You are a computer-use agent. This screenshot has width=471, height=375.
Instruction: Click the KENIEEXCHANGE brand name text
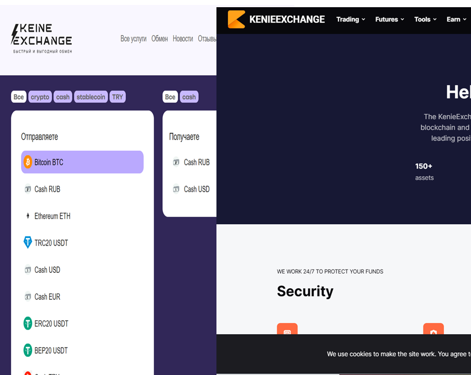pyautogui.click(x=287, y=19)
